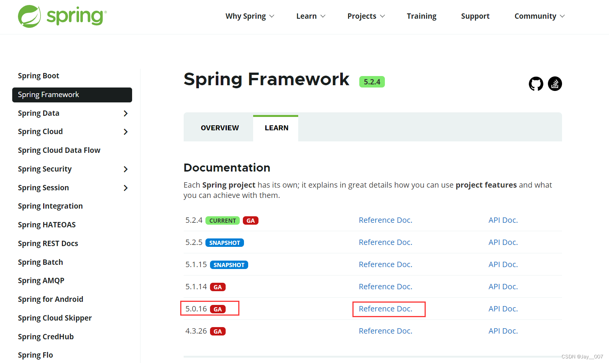Click the Spring Session sidebar label

[44, 188]
